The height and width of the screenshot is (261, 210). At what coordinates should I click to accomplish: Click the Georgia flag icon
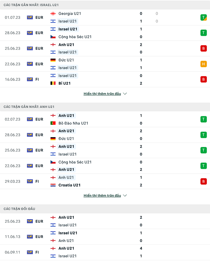coord(53,14)
